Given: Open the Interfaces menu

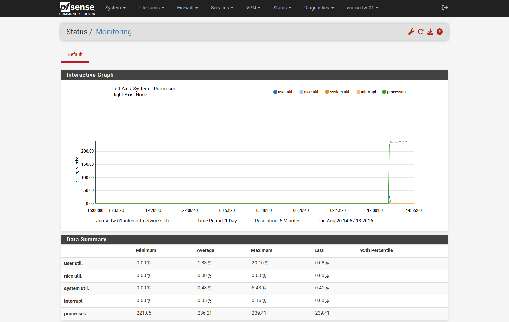Looking at the screenshot, I should 151,8.
